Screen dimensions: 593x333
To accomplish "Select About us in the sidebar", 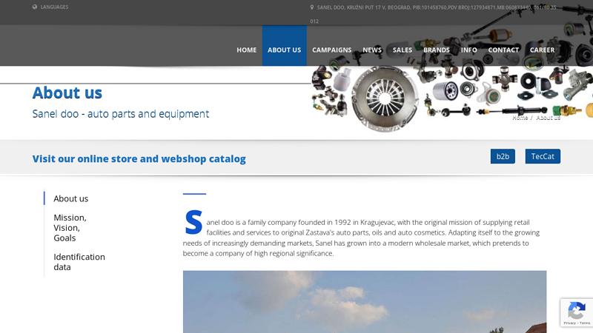I will (70, 198).
